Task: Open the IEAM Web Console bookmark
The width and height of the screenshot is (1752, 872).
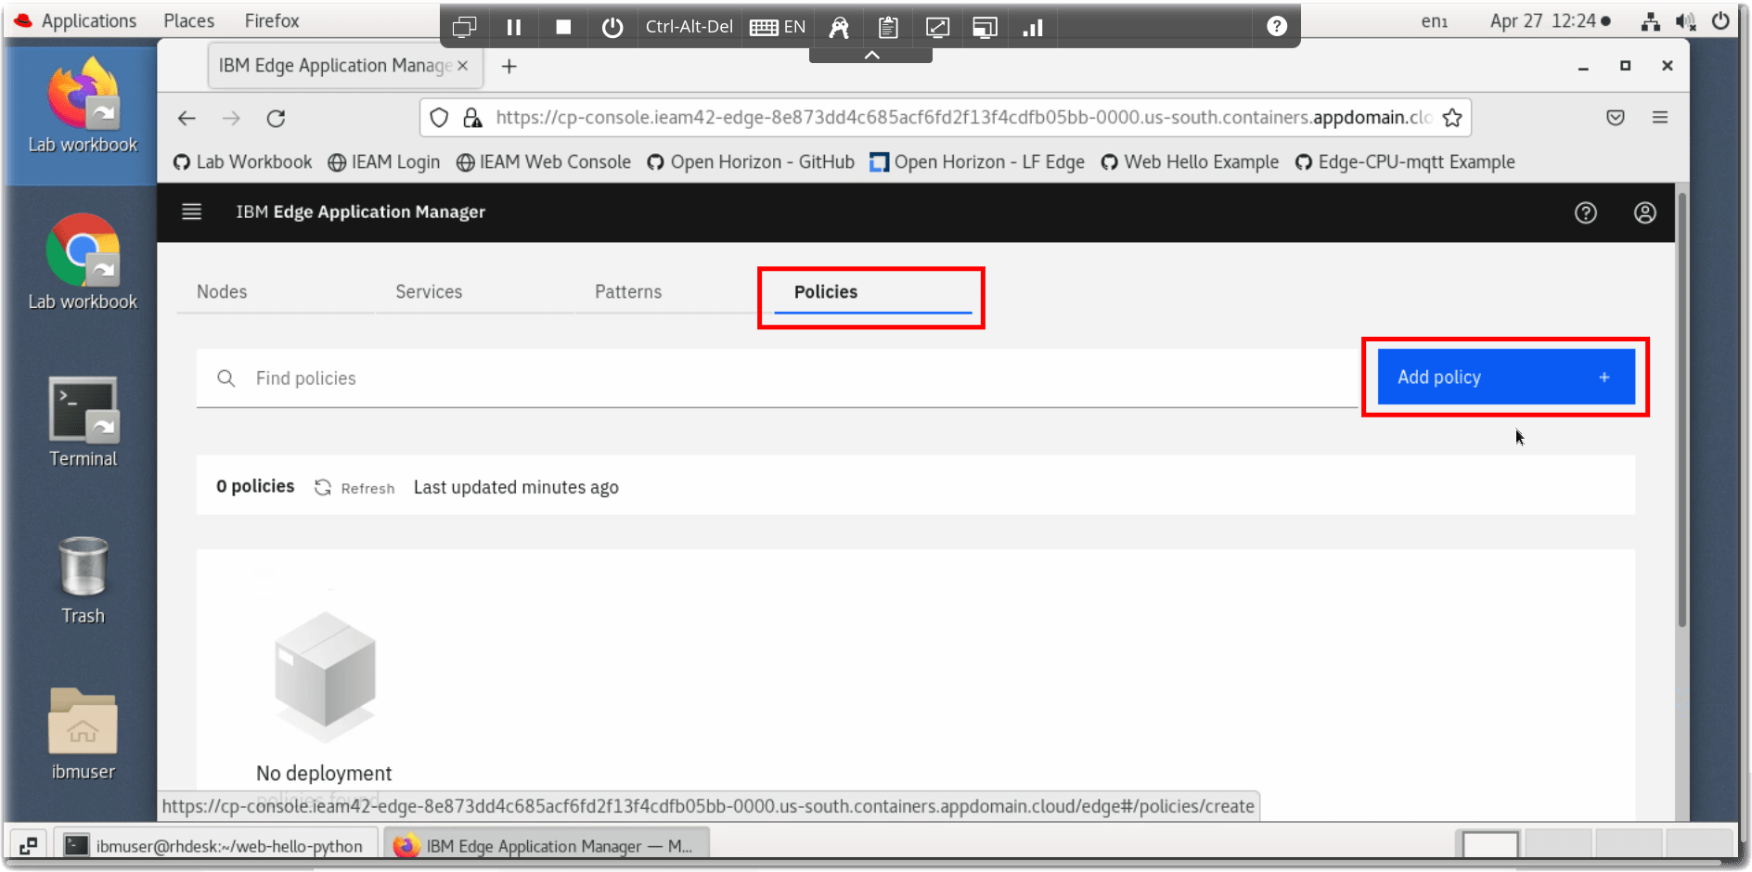Action: pos(544,162)
